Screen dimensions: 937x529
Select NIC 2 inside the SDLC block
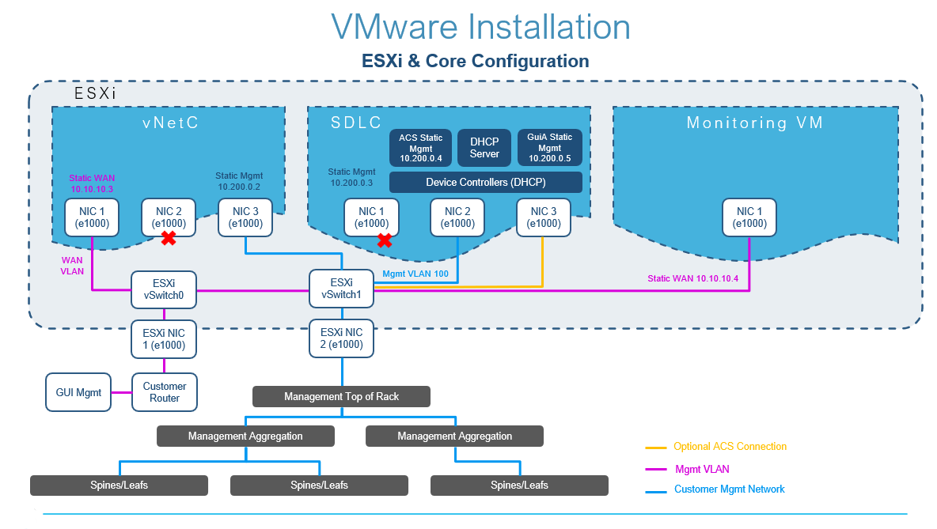[457, 217]
